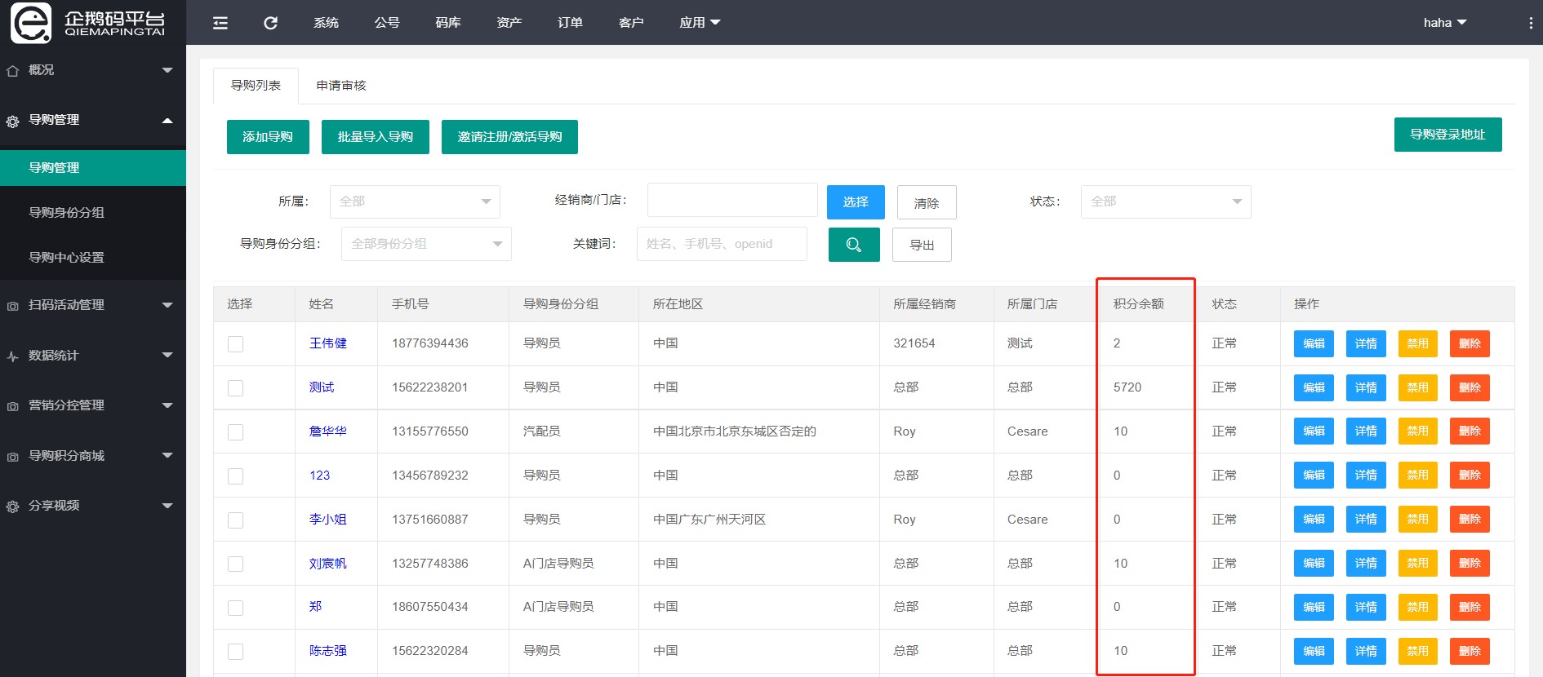Image resolution: width=1543 pixels, height=677 pixels.
Task: Check the box in 郑 row
Action: [235, 608]
